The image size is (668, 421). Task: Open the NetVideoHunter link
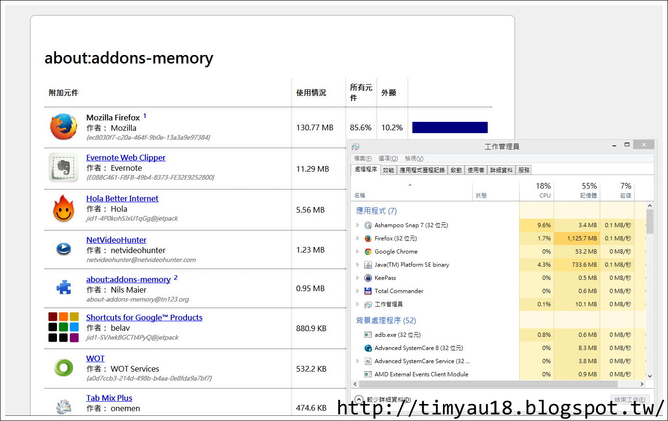click(116, 240)
